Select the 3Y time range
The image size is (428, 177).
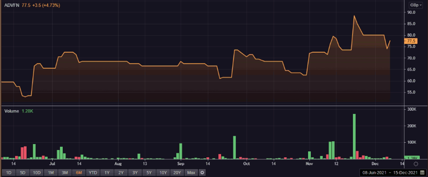pos(135,172)
